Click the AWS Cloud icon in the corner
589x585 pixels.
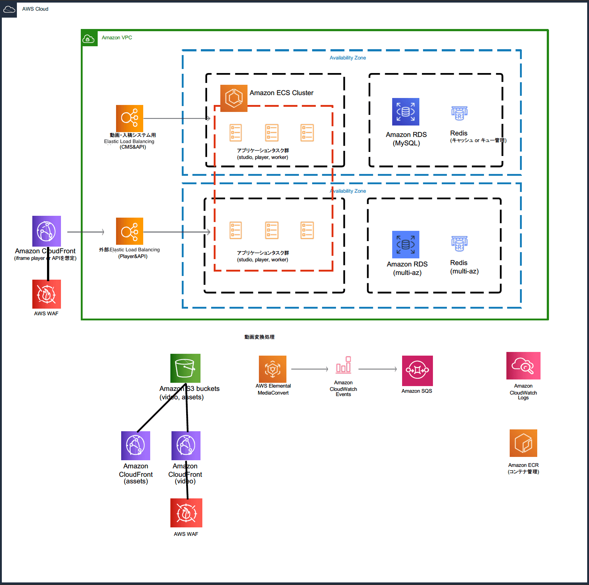[9, 9]
